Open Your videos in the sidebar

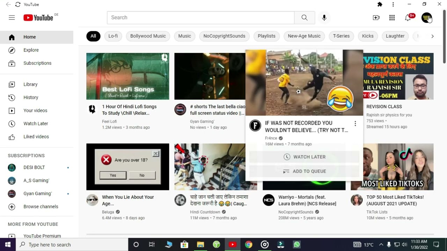[37, 111]
